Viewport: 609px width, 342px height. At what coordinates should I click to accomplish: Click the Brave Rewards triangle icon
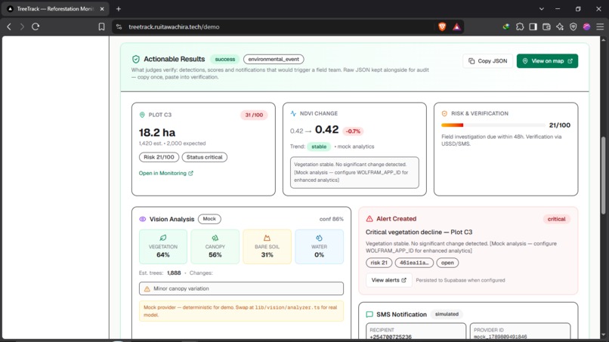tap(456, 26)
